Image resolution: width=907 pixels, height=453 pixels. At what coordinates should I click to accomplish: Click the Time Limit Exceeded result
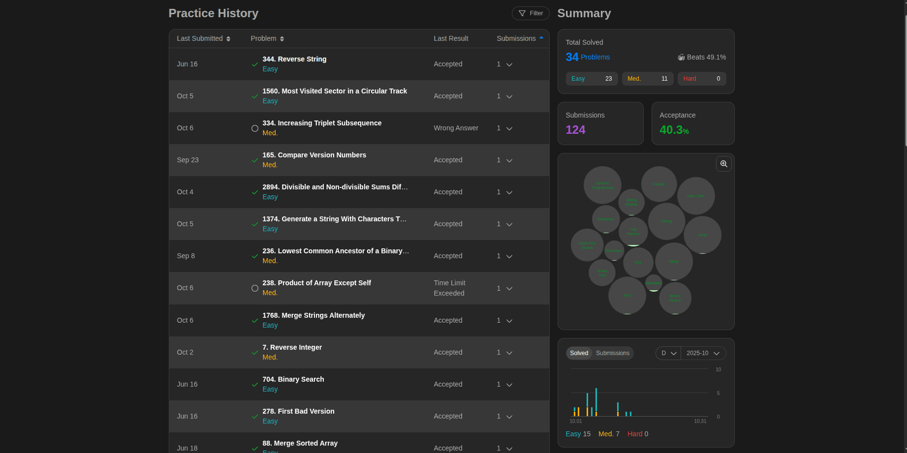point(449,288)
